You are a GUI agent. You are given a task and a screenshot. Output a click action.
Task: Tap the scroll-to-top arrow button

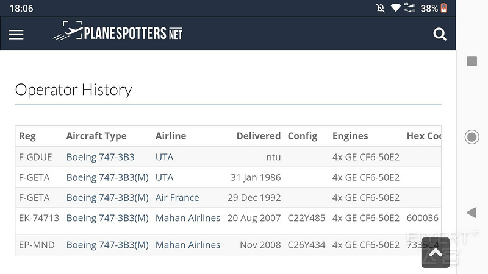pos(436,253)
